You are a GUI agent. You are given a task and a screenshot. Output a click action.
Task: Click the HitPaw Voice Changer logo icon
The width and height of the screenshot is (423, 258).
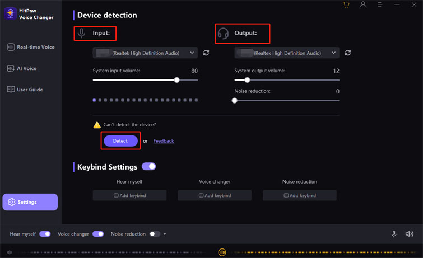click(10, 14)
